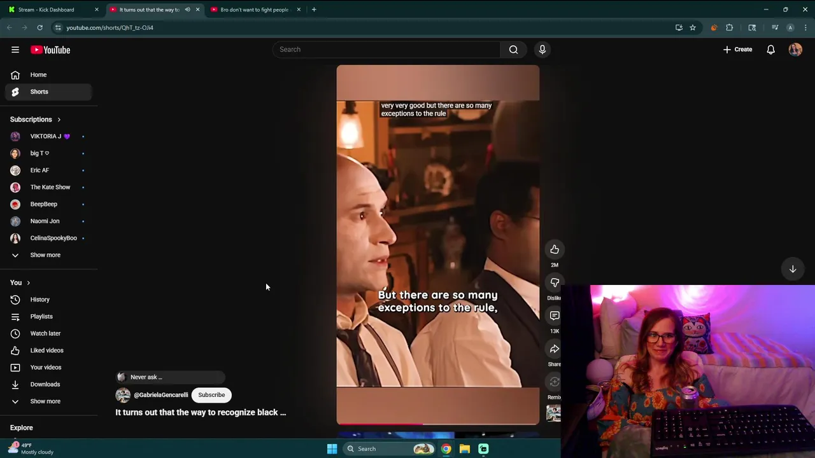Open Your videos in the sidebar
The image size is (815, 458).
pos(49,368)
